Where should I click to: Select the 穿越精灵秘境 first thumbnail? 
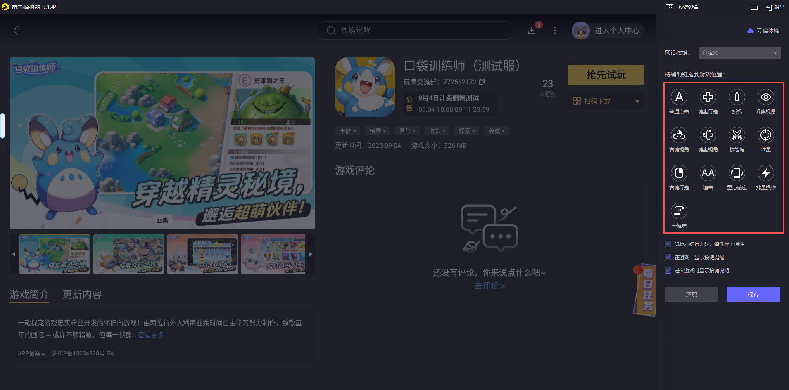click(55, 254)
